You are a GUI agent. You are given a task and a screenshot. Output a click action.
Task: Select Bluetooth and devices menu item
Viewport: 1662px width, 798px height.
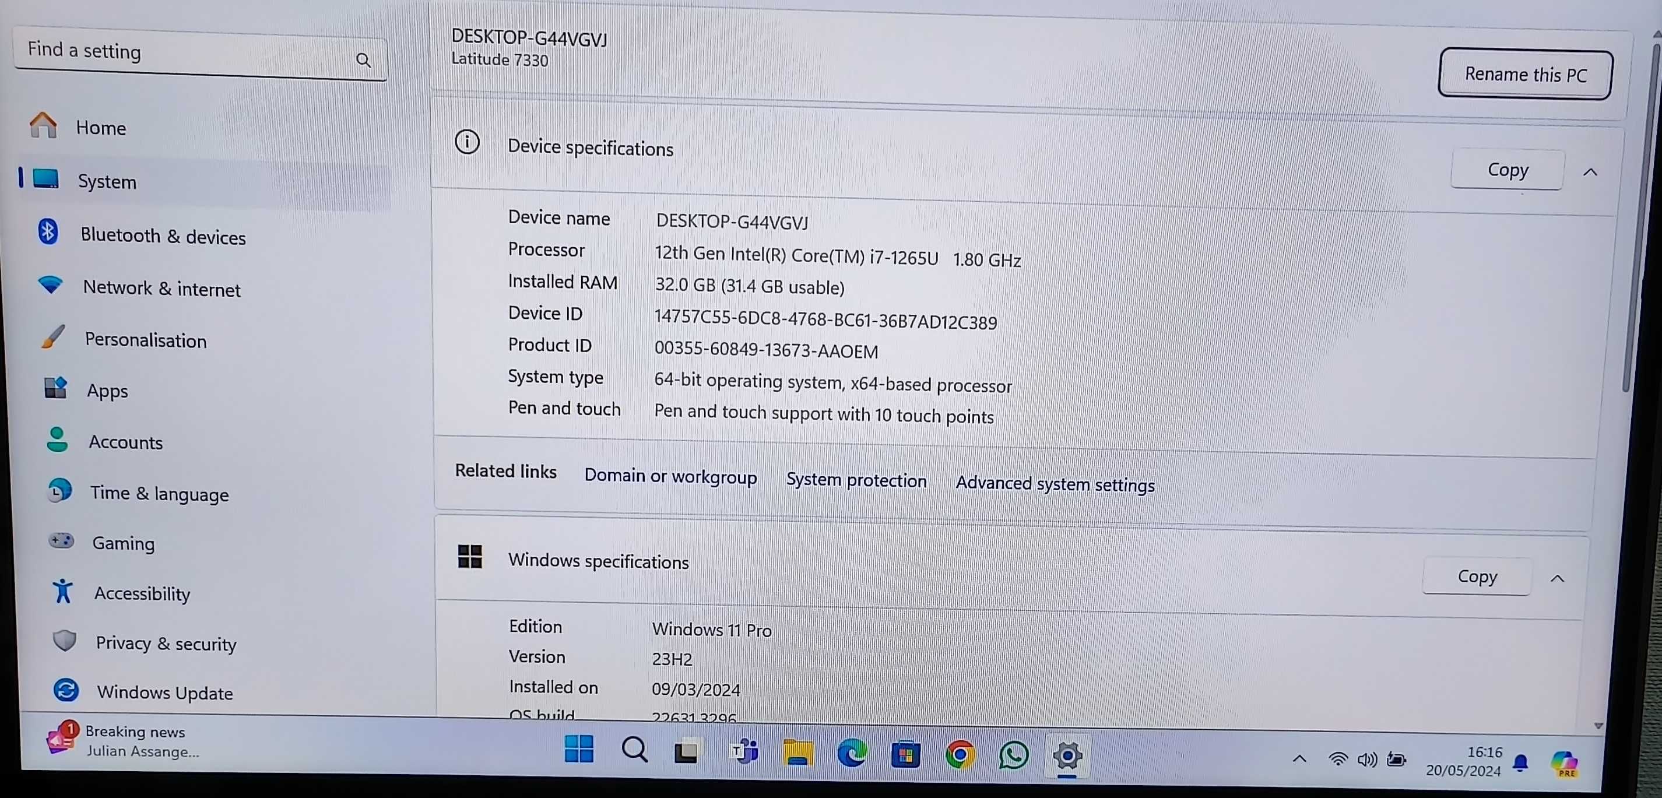point(163,235)
